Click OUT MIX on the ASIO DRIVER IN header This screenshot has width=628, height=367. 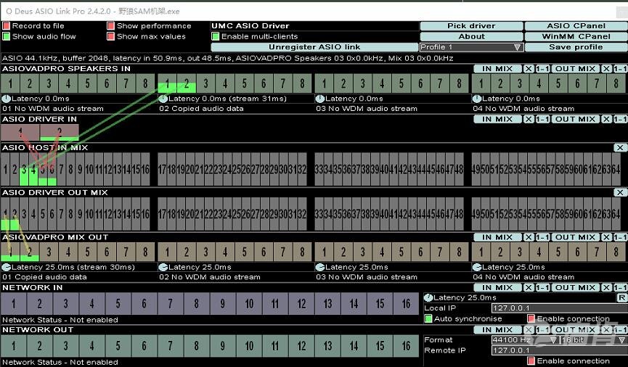pos(575,119)
